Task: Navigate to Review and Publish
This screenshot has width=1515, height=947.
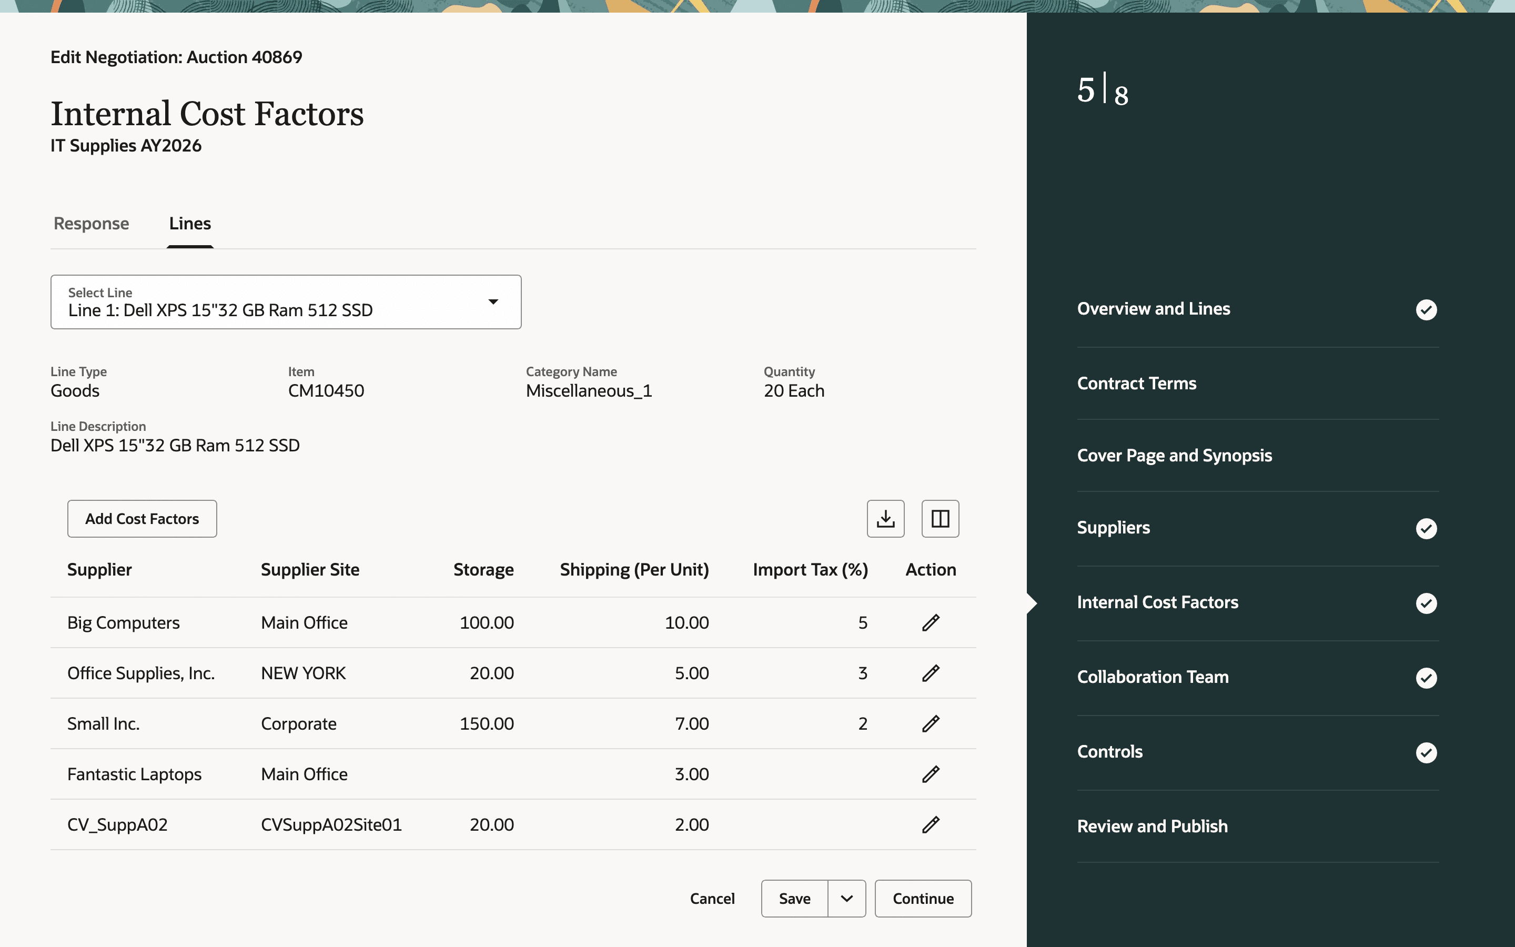Action: point(1152,826)
